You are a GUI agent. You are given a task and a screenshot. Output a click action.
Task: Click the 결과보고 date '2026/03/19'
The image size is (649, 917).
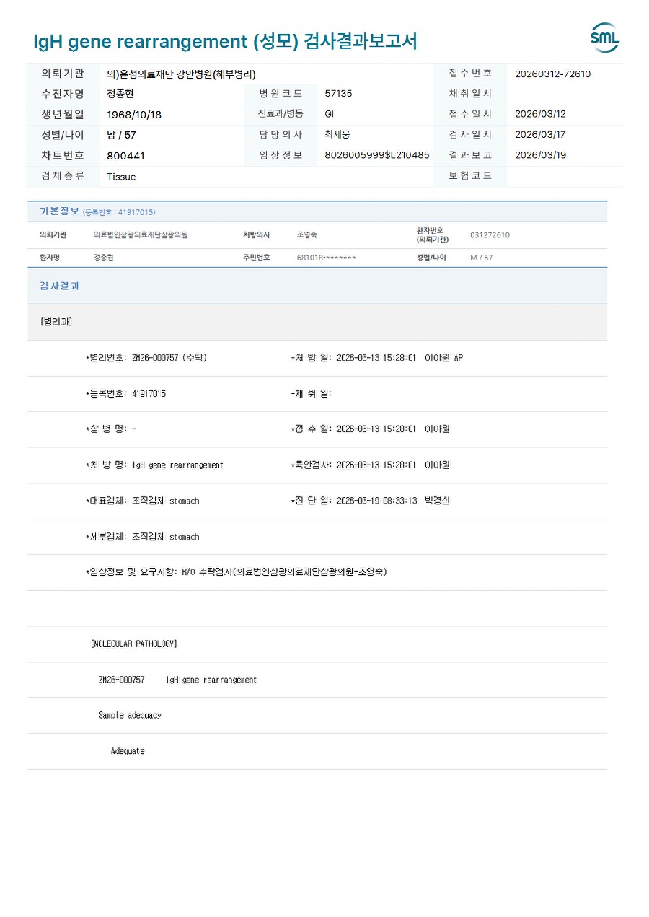pyautogui.click(x=540, y=155)
